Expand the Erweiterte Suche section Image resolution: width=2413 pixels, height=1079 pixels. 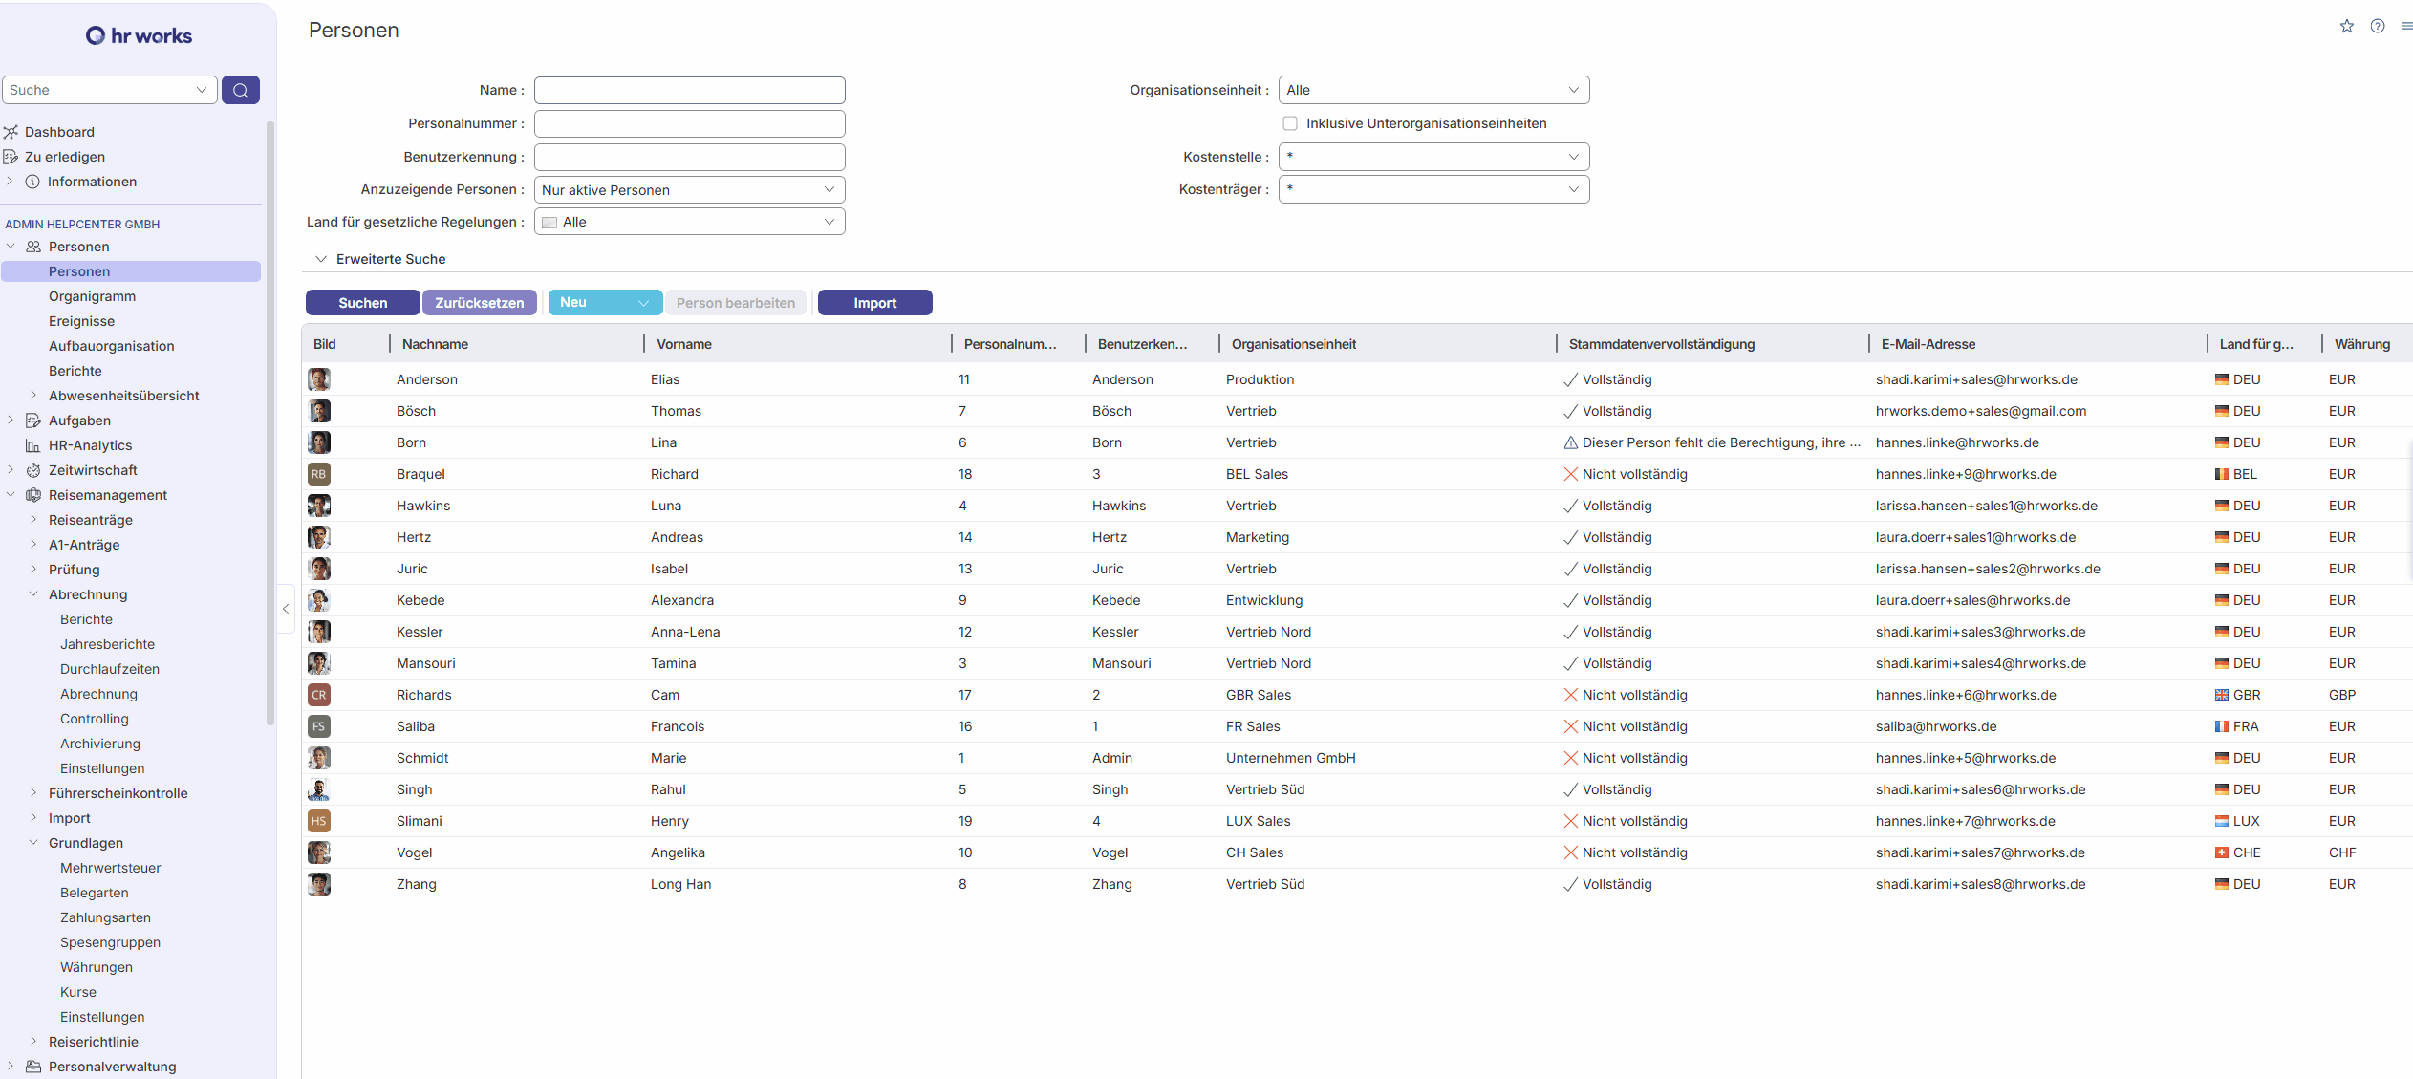click(x=321, y=259)
